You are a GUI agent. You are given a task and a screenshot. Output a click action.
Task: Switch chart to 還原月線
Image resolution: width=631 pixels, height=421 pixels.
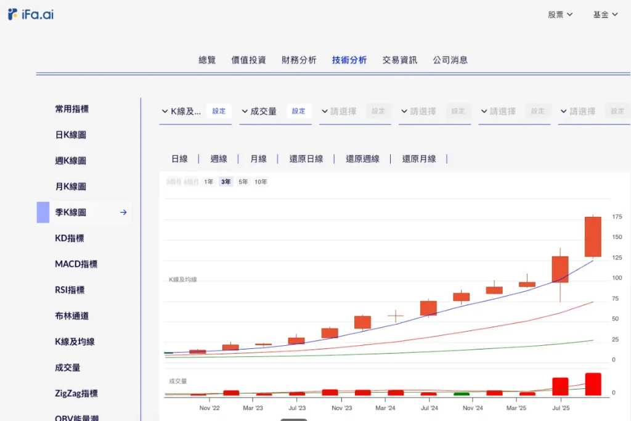click(419, 159)
